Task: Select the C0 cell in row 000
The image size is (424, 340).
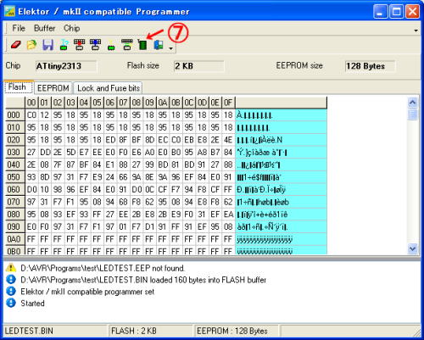Action: click(x=31, y=115)
